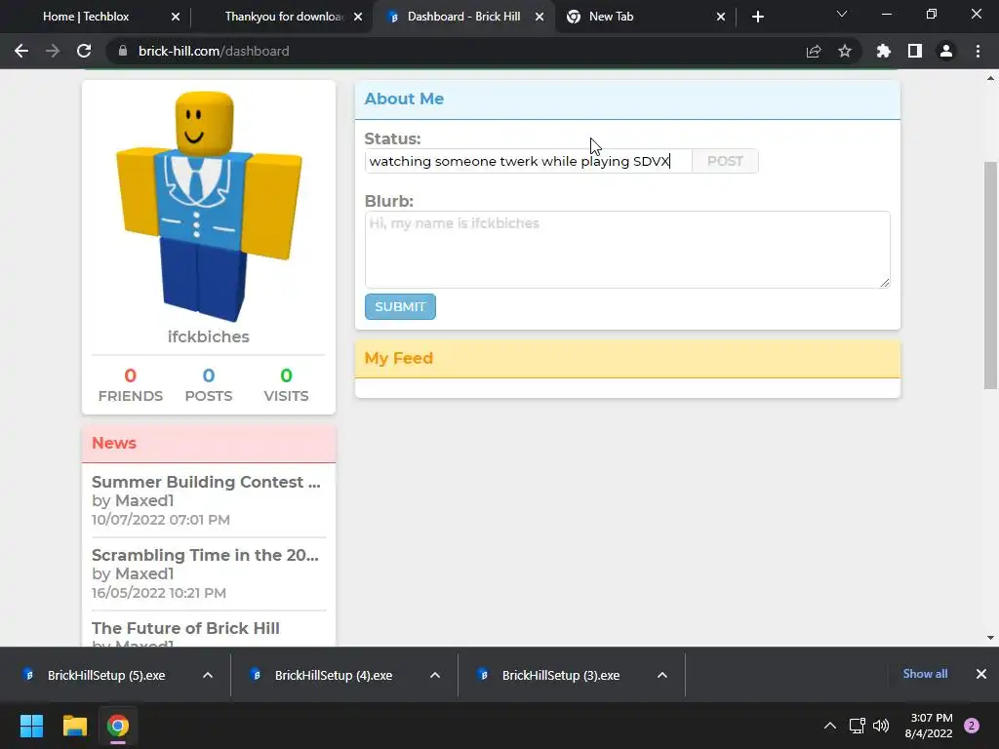Click the page vertical scrollbar thumb
The width and height of the screenshot is (999, 749).
[x=991, y=275]
